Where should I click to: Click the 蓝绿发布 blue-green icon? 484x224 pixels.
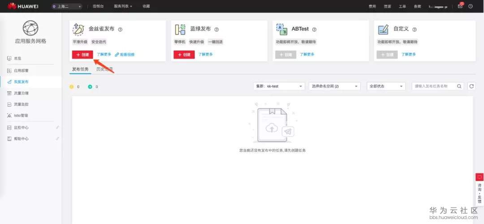(x=180, y=30)
